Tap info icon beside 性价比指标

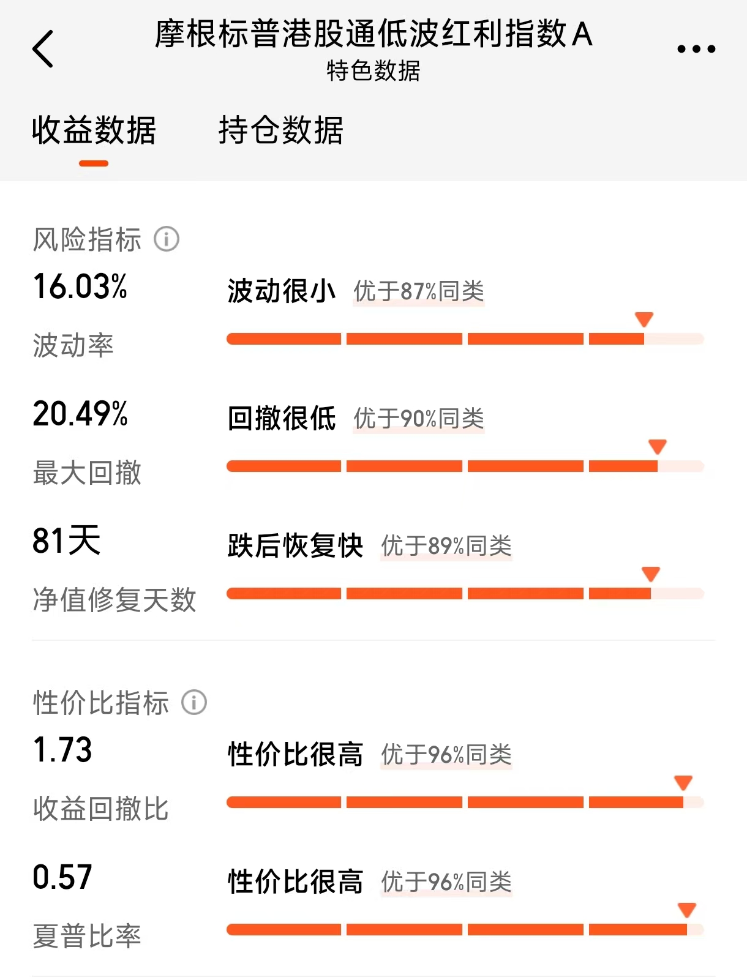[x=194, y=702]
